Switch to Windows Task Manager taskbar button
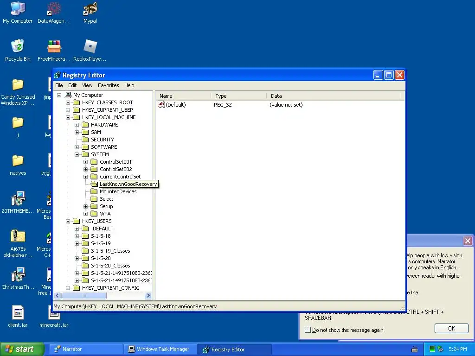475x356 pixels. [x=160, y=349]
